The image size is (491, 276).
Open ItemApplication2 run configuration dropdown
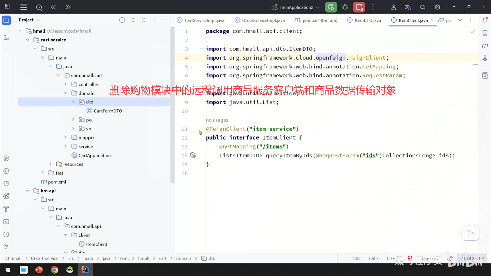297,7
